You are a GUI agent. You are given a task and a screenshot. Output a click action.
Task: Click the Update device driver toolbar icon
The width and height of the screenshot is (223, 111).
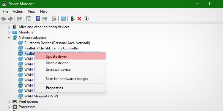[x=54, y=19]
